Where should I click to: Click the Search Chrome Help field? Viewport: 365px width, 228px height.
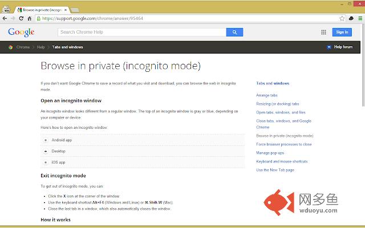(x=141, y=32)
